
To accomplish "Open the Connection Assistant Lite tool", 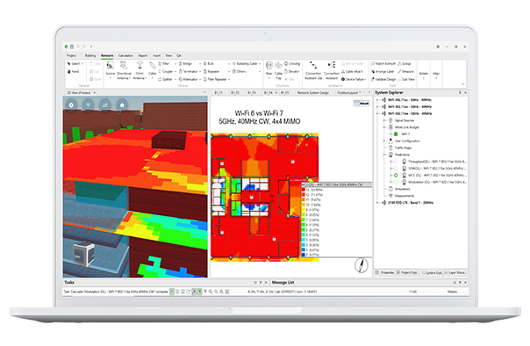I will [x=313, y=70].
